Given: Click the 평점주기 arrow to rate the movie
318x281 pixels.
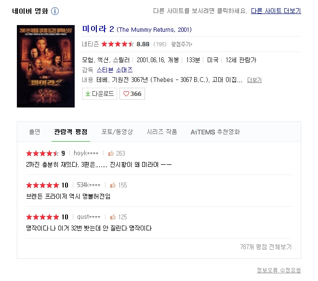Looking at the screenshot, I should tap(181, 44).
